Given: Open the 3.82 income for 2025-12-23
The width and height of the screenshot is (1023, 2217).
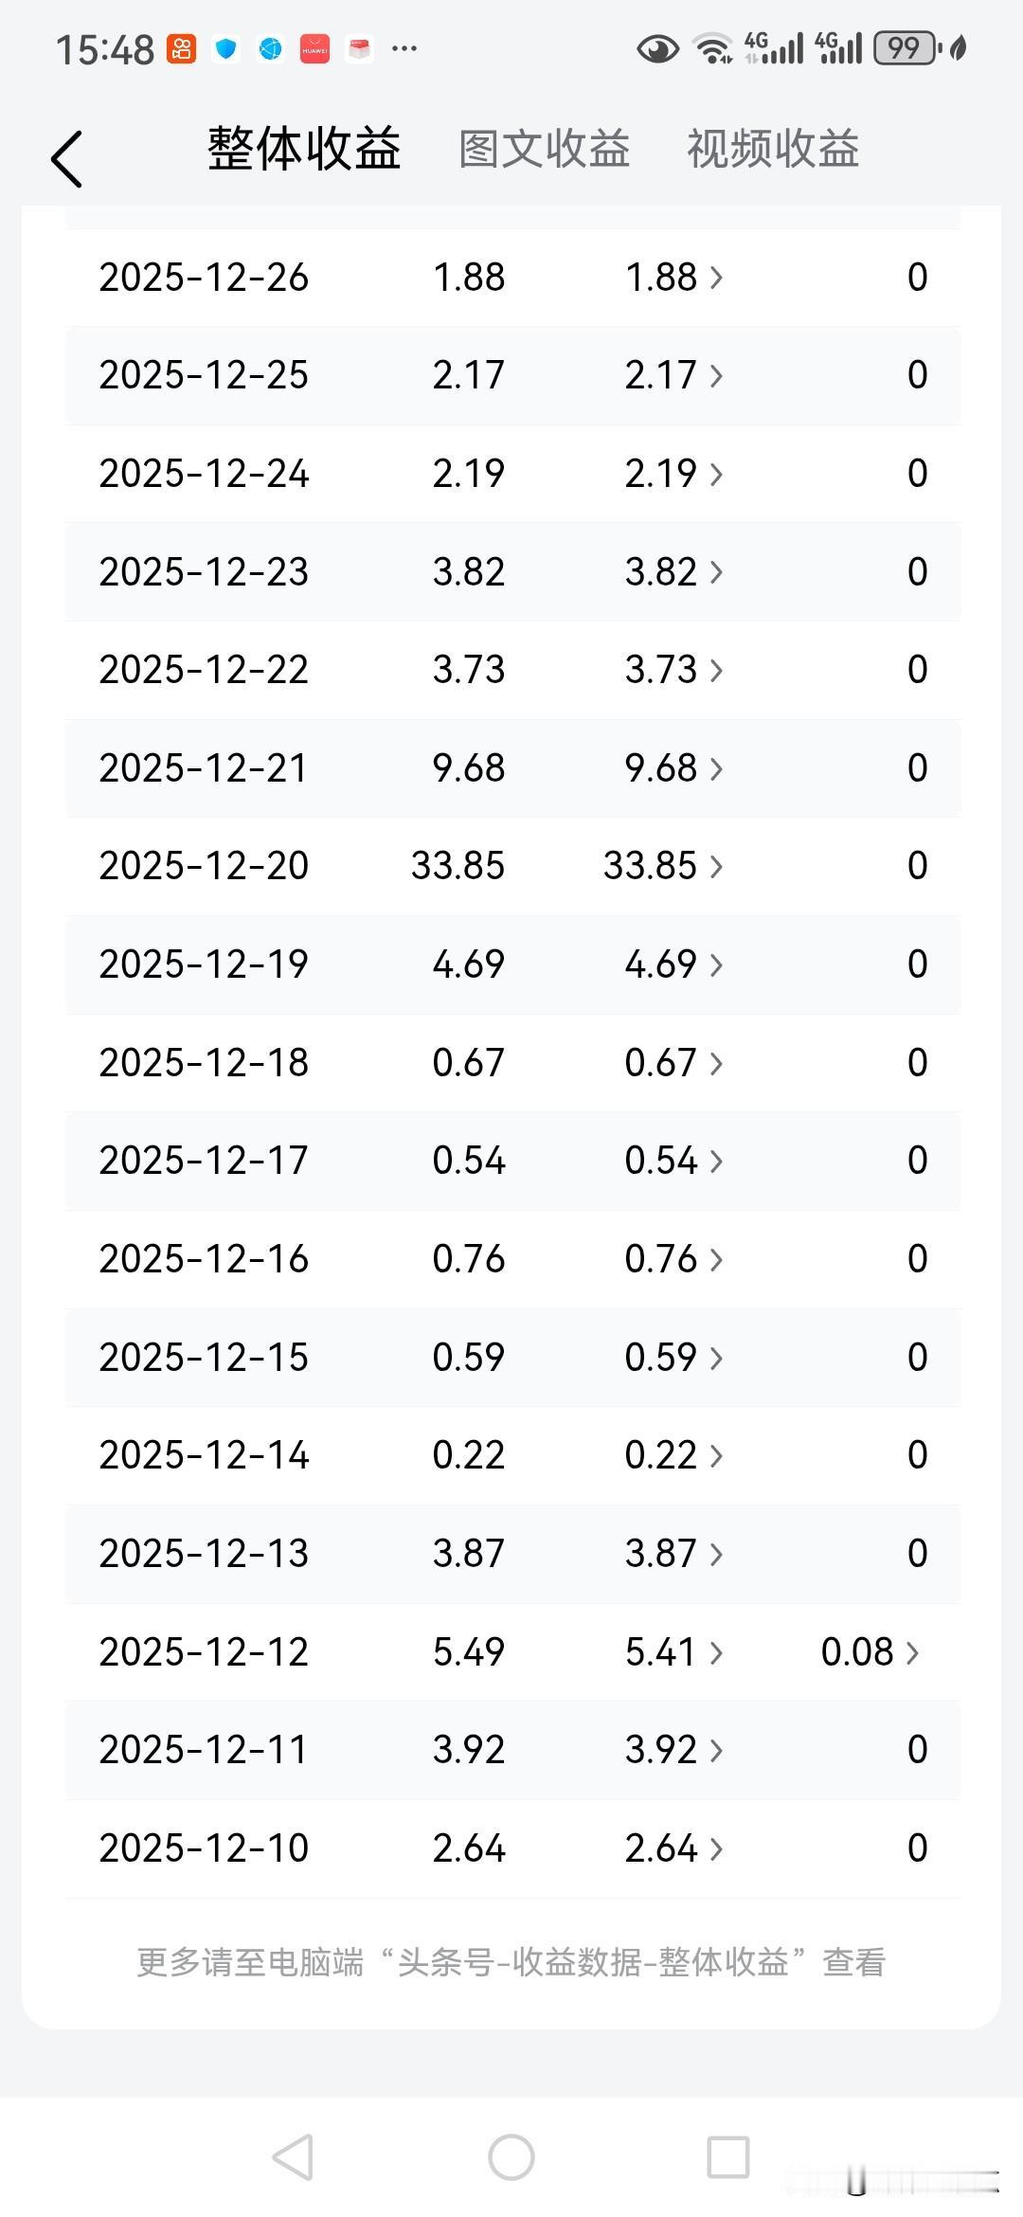Looking at the screenshot, I should pos(673,571).
